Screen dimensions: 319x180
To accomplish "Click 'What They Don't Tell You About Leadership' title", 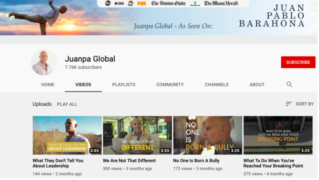I will pos(58,163).
